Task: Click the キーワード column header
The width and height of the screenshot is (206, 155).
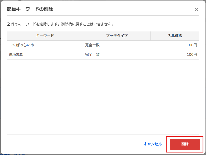Action: pyautogui.click(x=45, y=36)
